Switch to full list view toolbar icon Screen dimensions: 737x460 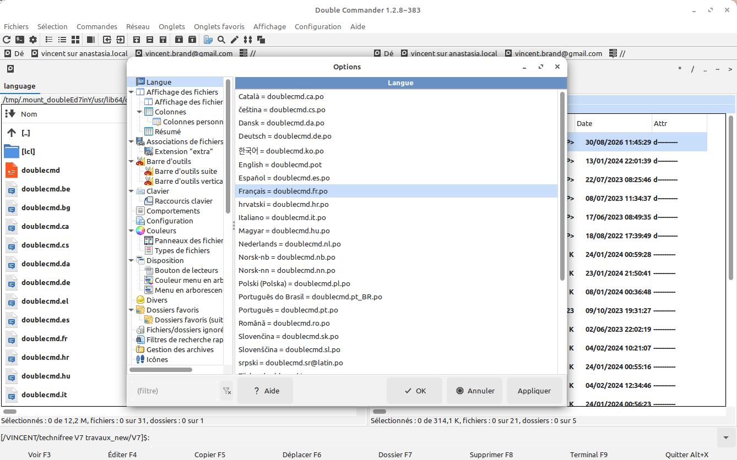point(62,40)
